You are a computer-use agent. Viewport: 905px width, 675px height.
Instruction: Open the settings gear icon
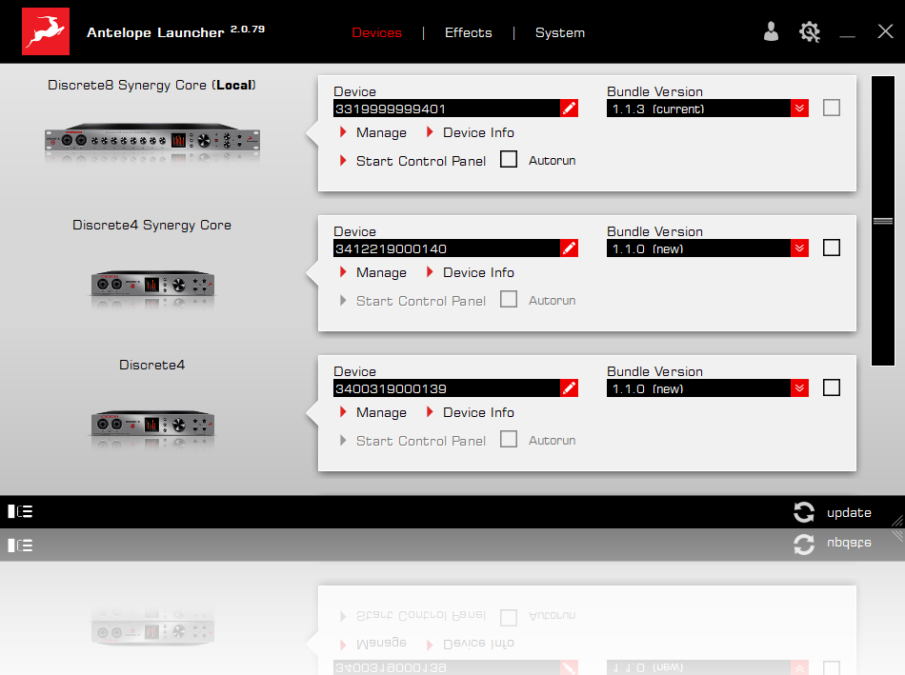[x=809, y=31]
